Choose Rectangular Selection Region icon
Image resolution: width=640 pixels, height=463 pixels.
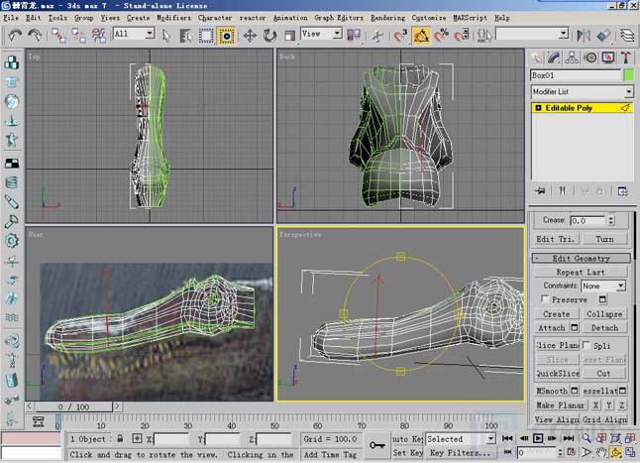coord(206,36)
